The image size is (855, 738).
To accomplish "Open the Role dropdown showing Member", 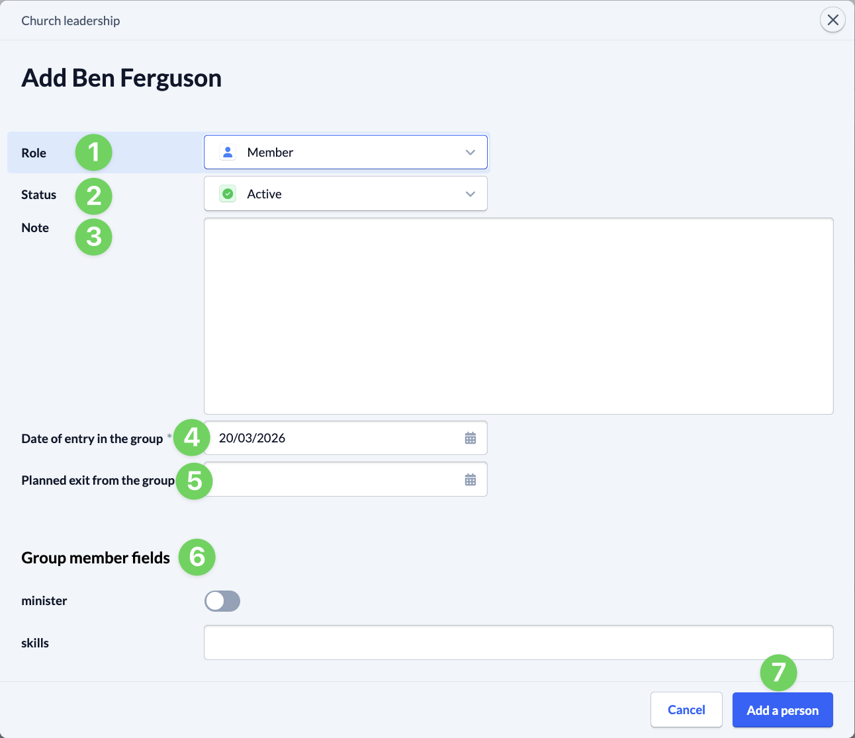I will pyautogui.click(x=345, y=151).
